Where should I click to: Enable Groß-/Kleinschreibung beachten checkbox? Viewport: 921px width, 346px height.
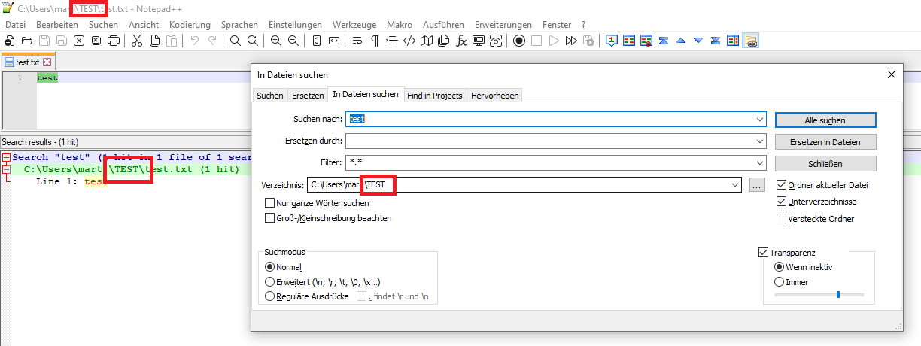pyautogui.click(x=270, y=218)
